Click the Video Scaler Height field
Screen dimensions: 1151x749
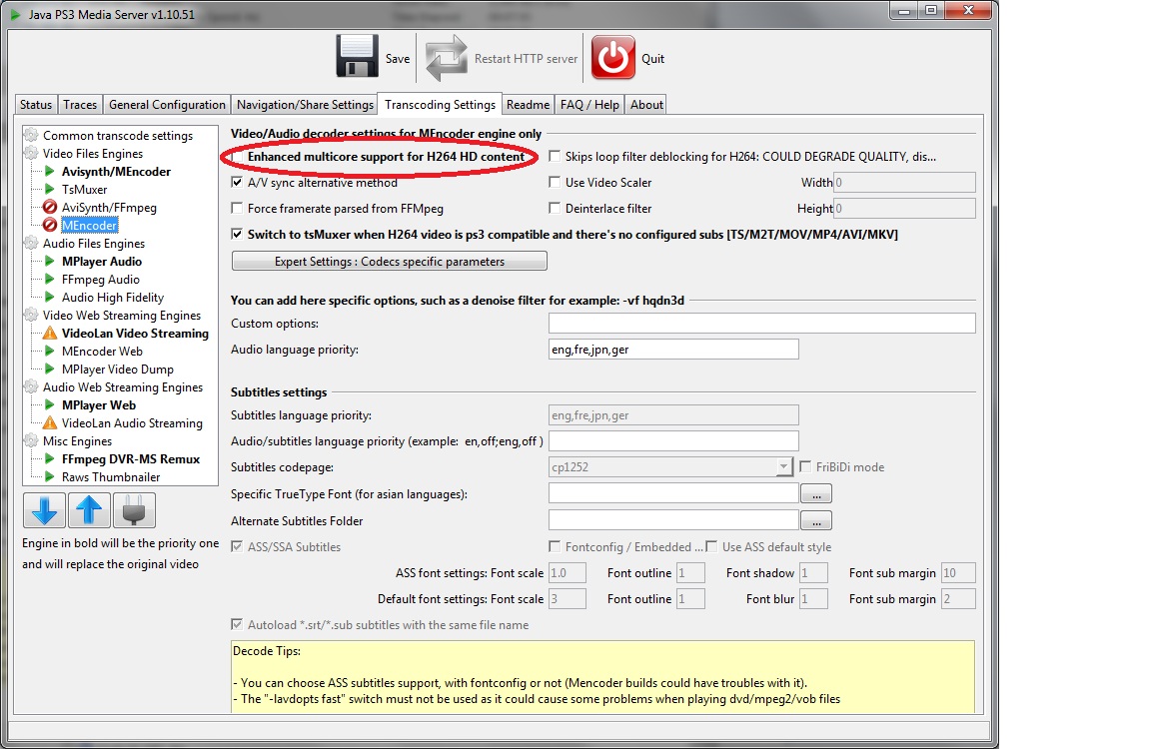point(904,209)
